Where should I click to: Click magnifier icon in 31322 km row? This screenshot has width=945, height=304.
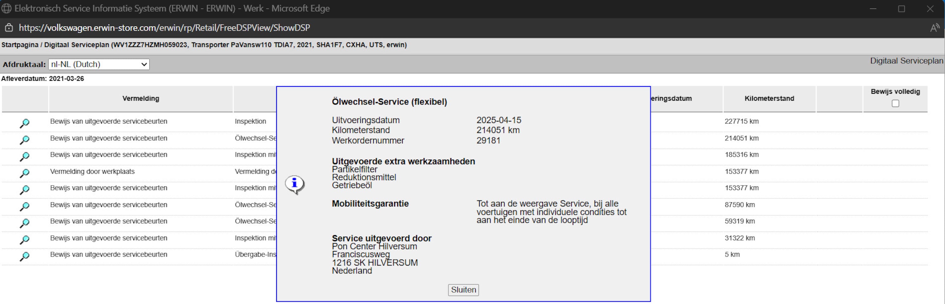[x=25, y=240]
